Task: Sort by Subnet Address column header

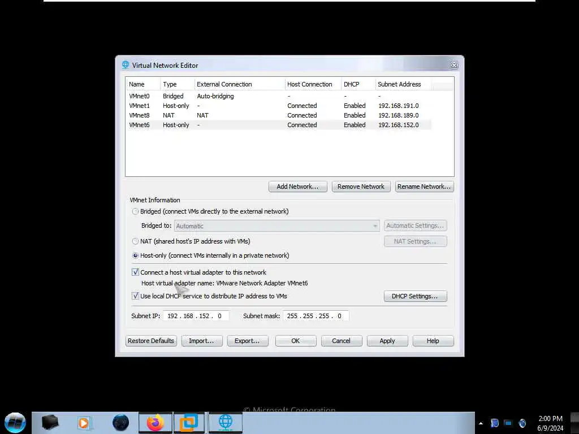Action: point(403,84)
